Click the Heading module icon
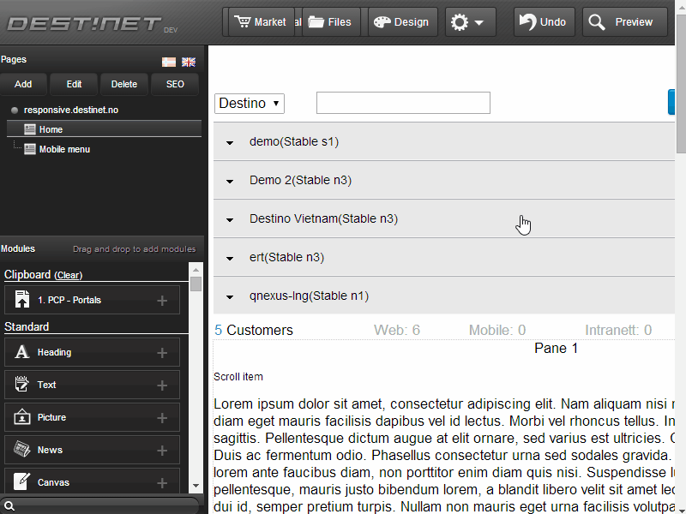This screenshot has width=686, height=514. 20,352
